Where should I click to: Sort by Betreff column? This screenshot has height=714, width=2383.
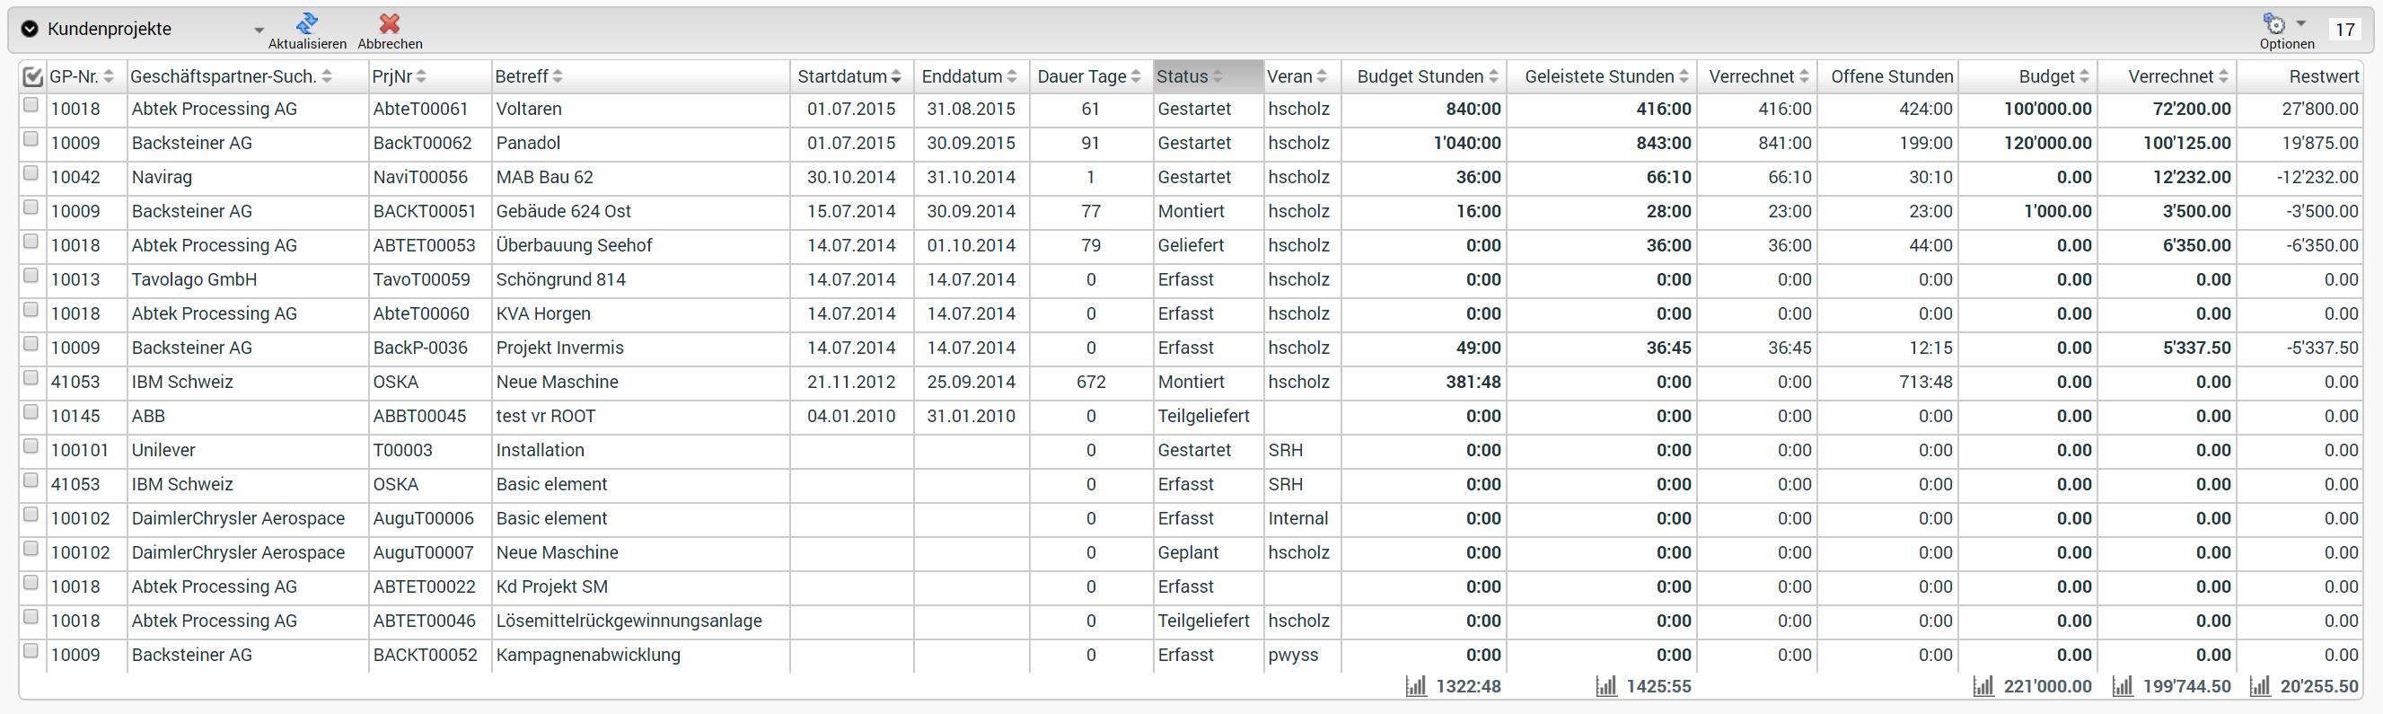tap(557, 76)
